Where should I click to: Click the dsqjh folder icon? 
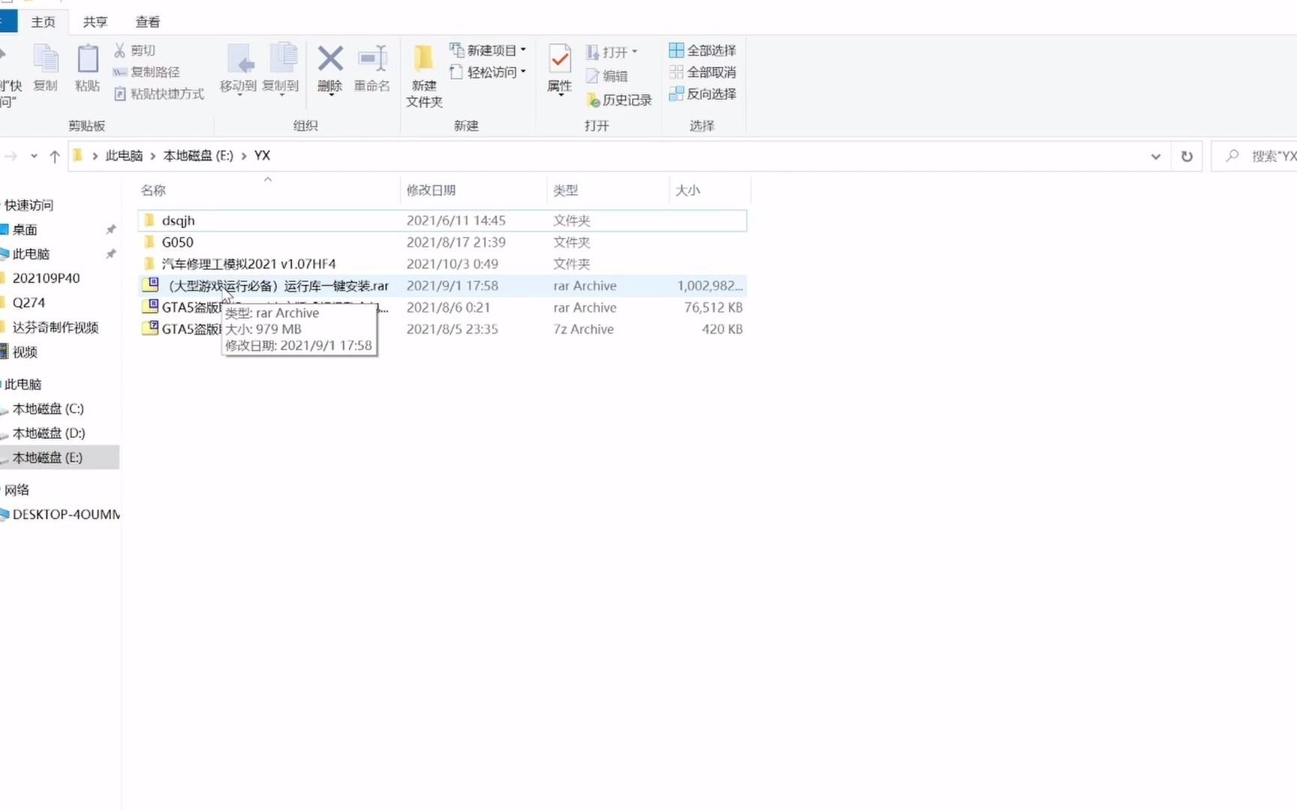149,220
